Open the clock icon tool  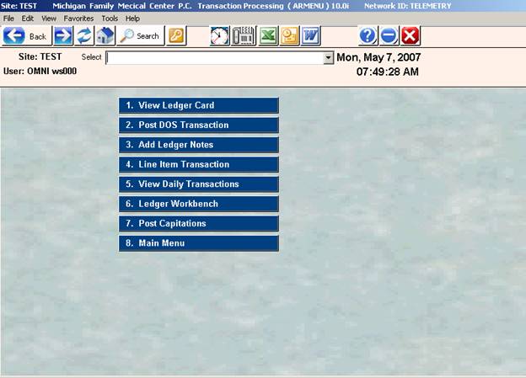(220, 36)
